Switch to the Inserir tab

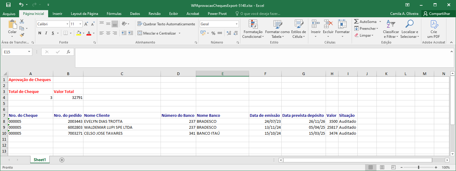[x=57, y=14]
